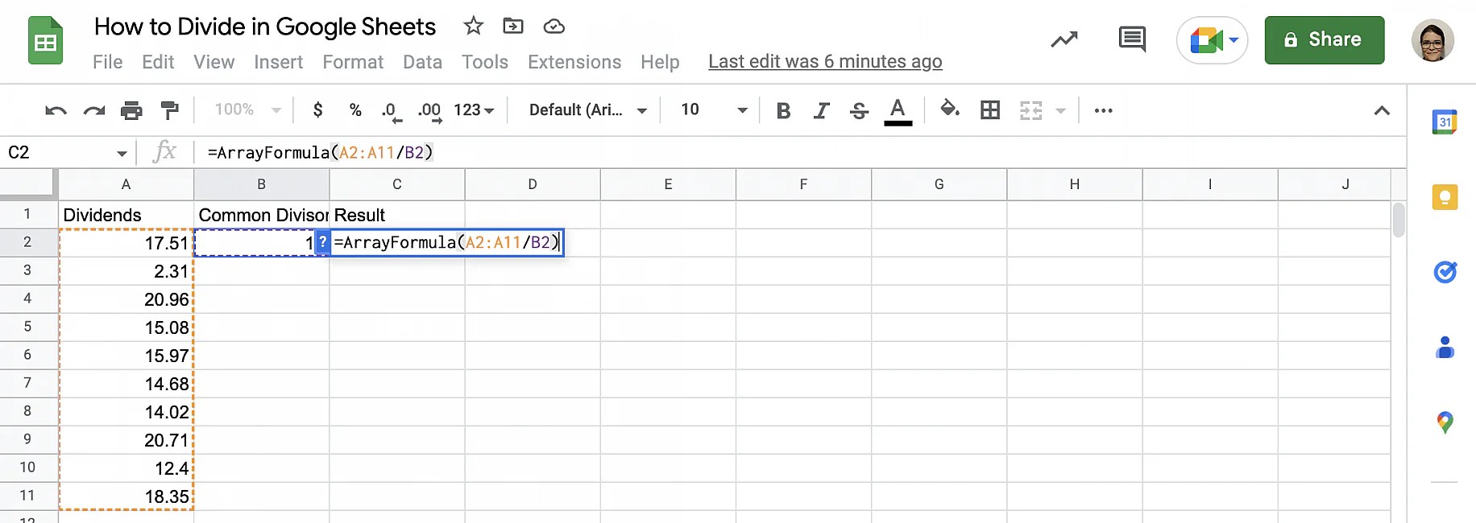The height and width of the screenshot is (523, 1476).
Task: Star this document
Action: (x=473, y=26)
